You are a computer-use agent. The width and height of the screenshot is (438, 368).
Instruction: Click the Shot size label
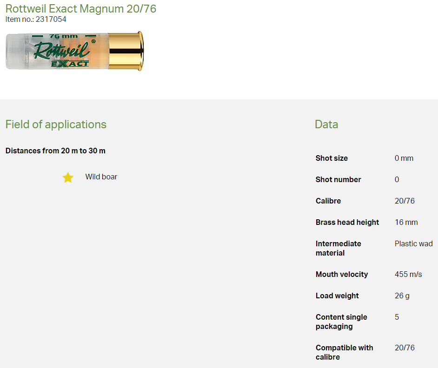(x=332, y=158)
